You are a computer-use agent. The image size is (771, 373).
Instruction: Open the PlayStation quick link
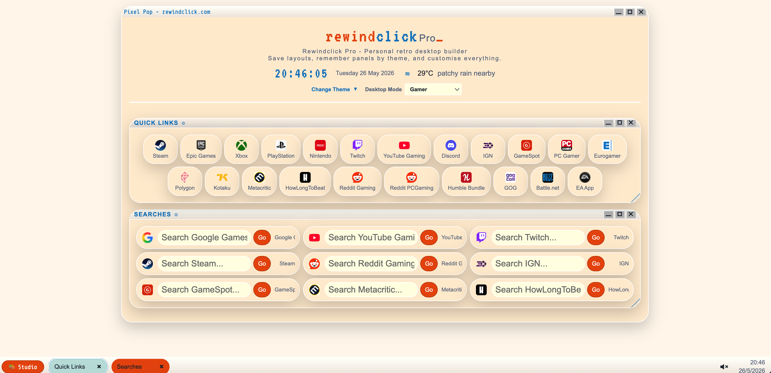[x=281, y=149]
